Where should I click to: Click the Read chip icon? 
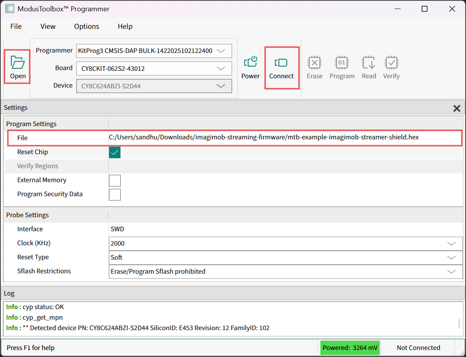tap(368, 63)
